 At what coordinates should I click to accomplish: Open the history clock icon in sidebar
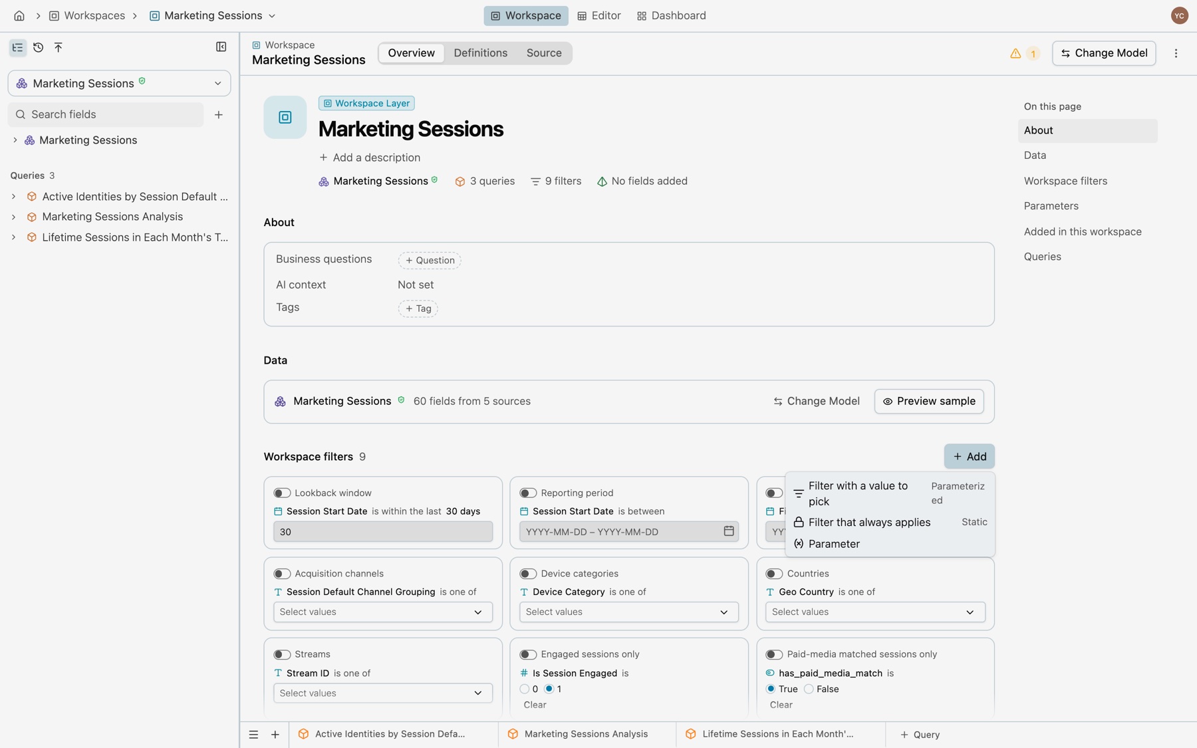[x=38, y=47]
